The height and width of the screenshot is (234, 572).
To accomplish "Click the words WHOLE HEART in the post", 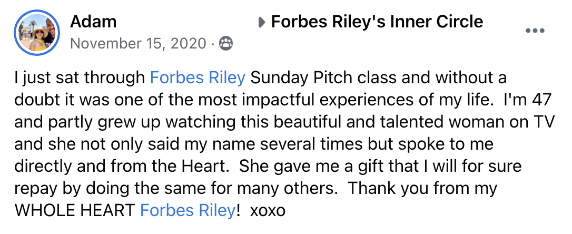I will [x=75, y=211].
